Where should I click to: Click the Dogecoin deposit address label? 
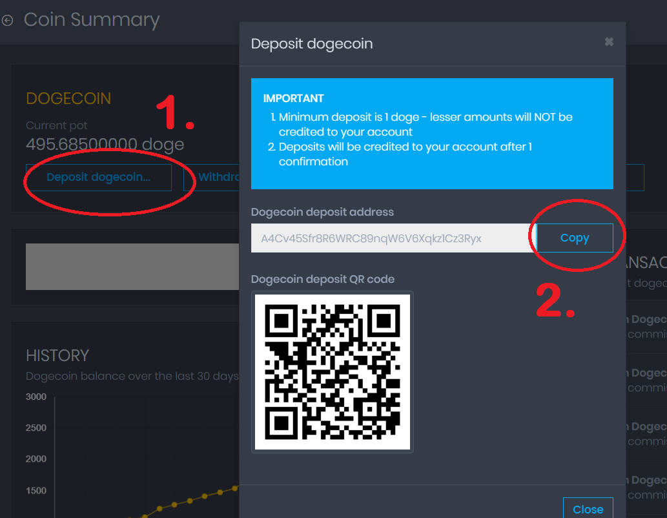322,212
